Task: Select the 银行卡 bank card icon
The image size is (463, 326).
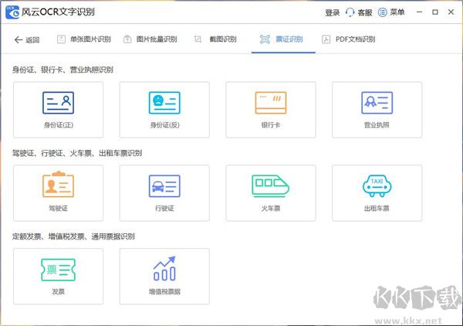Action: pyautogui.click(x=271, y=103)
